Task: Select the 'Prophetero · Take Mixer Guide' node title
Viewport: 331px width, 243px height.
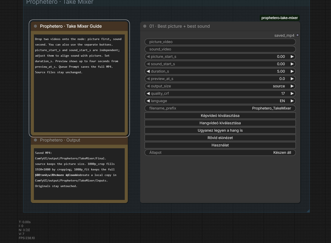Action: (x=71, y=26)
